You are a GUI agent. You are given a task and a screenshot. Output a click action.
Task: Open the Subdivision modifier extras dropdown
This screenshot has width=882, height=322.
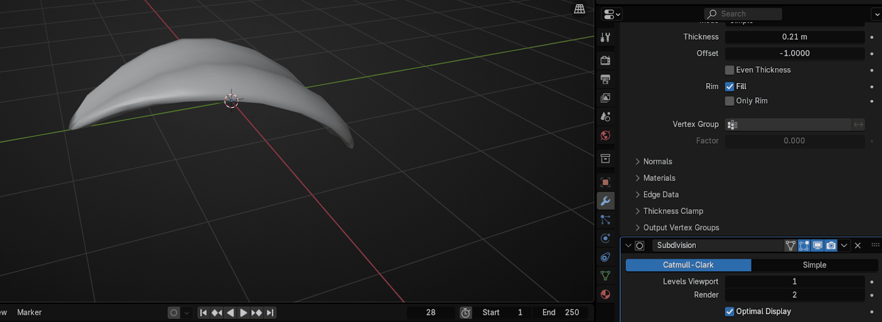coord(844,245)
